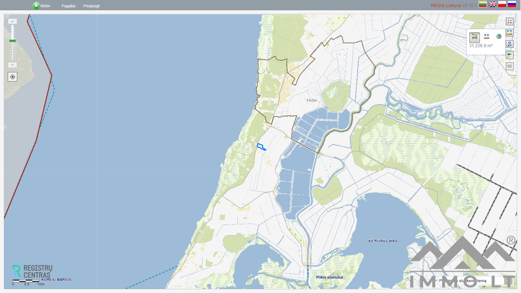The image size is (521, 293).
Task: Toggle the measurement tools panel button
Action: pyautogui.click(x=510, y=33)
